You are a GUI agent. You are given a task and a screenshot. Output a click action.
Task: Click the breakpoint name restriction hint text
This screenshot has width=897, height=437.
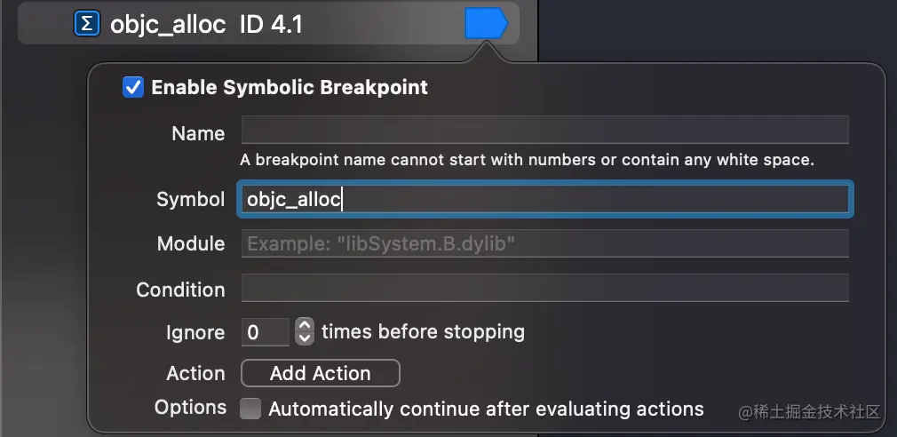point(527,160)
